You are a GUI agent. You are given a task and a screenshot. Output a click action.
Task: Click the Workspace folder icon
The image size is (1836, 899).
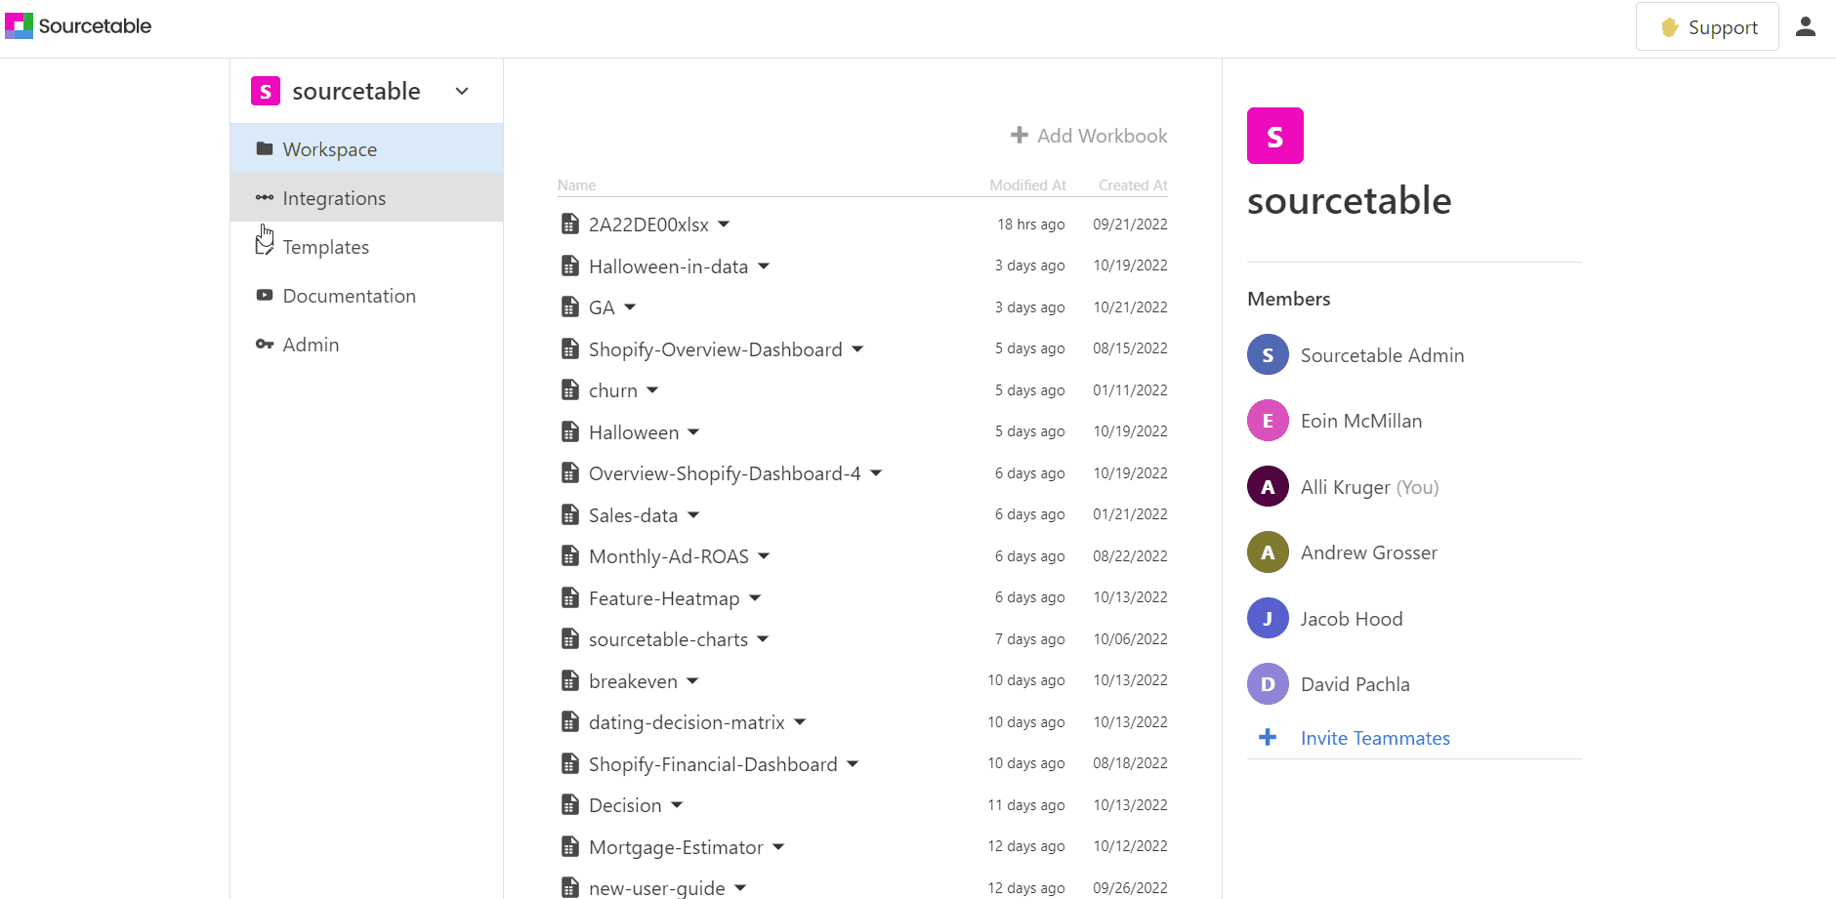[265, 148]
